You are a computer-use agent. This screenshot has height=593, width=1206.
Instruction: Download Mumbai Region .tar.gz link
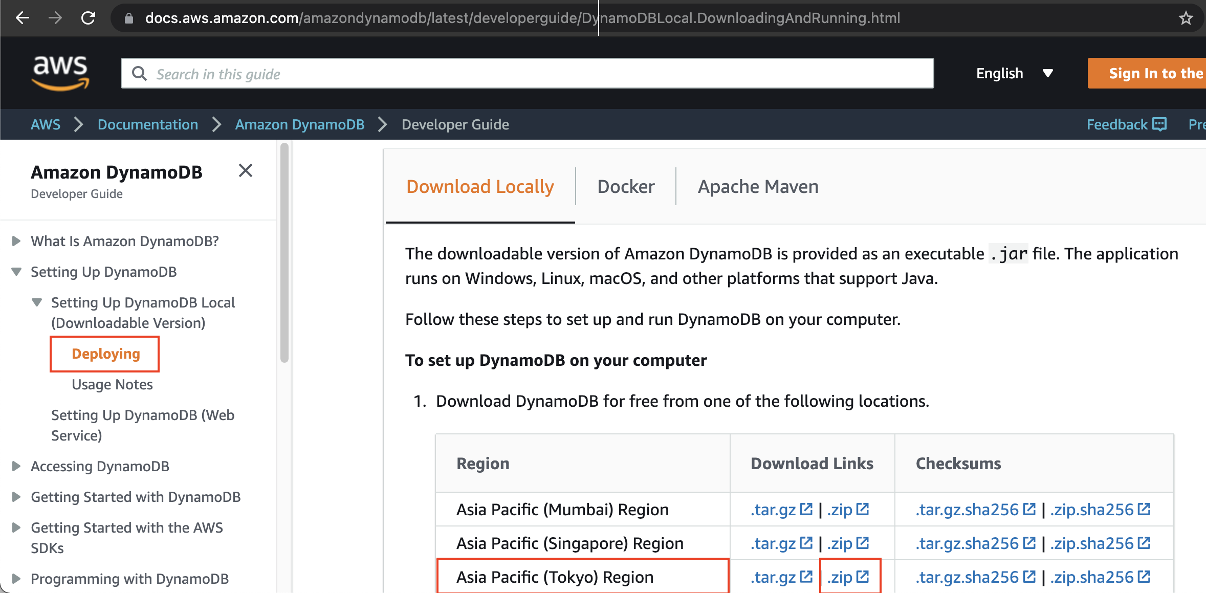(x=773, y=510)
